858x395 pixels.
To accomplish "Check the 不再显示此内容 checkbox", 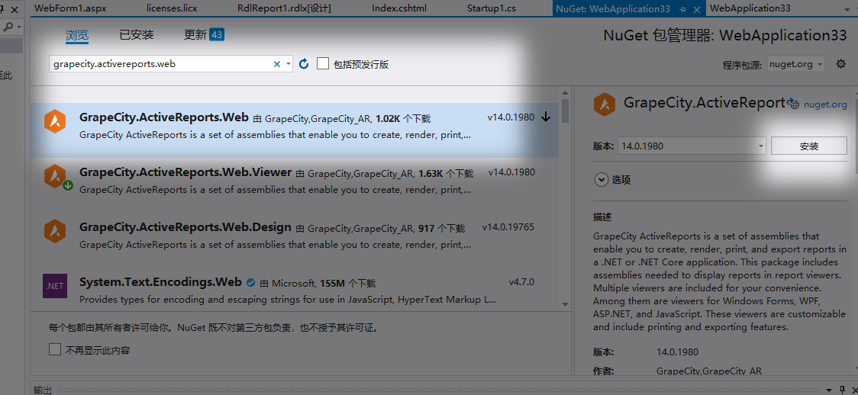I will [x=55, y=350].
